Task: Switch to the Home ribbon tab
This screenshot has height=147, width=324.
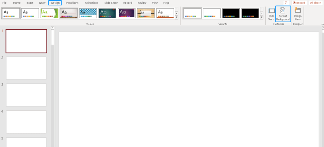Action: (17, 3)
